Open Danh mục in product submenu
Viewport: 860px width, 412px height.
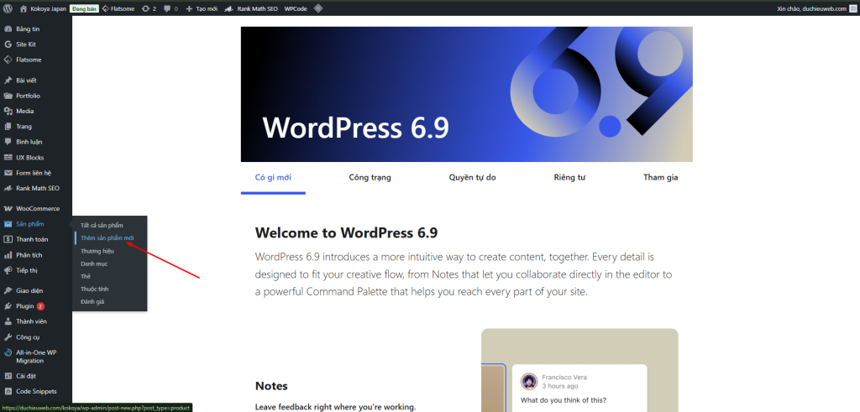[x=94, y=263]
